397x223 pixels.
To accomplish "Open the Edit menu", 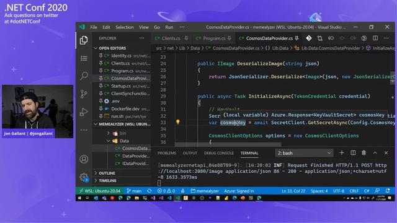I will coord(106,27).
